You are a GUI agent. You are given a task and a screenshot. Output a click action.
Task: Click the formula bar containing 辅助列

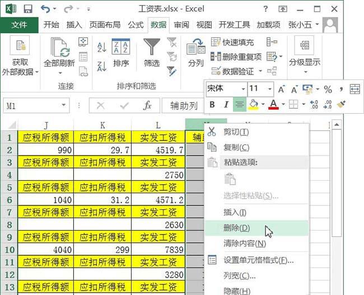pos(183,106)
